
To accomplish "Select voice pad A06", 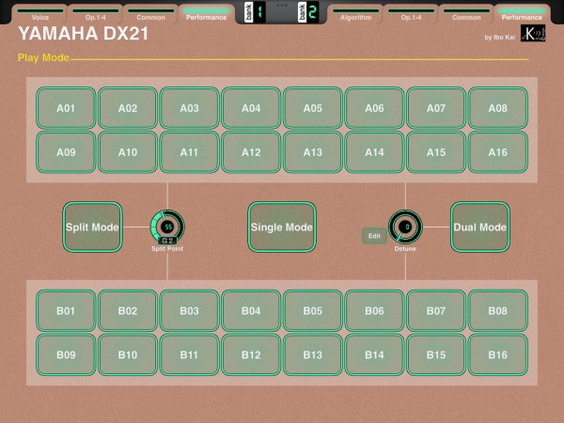I will (x=374, y=108).
